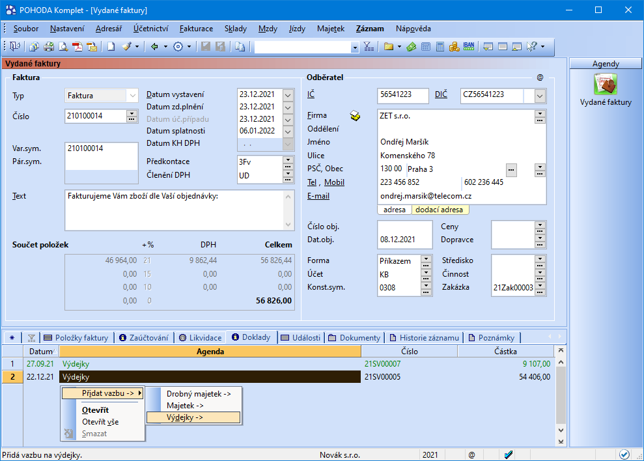Screen dimensions: 644x461
Task: Click the yellow folder toolbar icon
Action: point(389,46)
